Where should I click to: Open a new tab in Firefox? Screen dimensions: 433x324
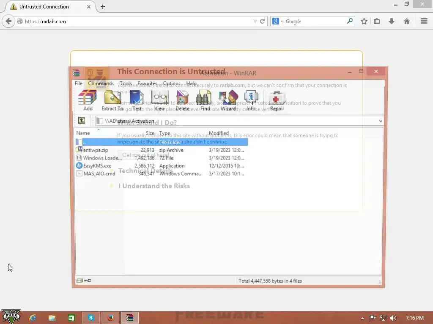pos(103,7)
